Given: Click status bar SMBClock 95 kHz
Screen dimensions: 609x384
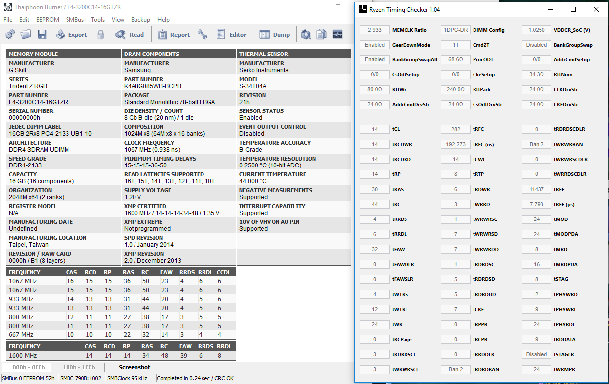Looking at the screenshot, I should 131,378.
